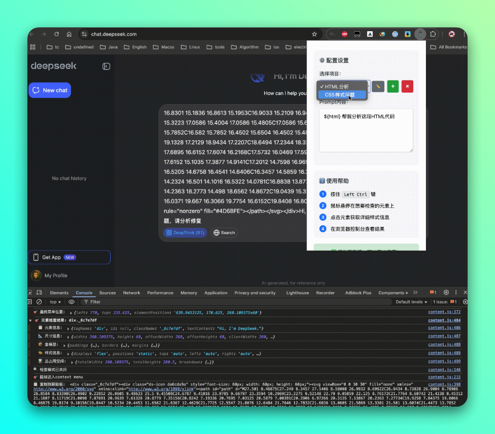
Task: Open DevTools three-dot customize menu
Action: [456, 293]
